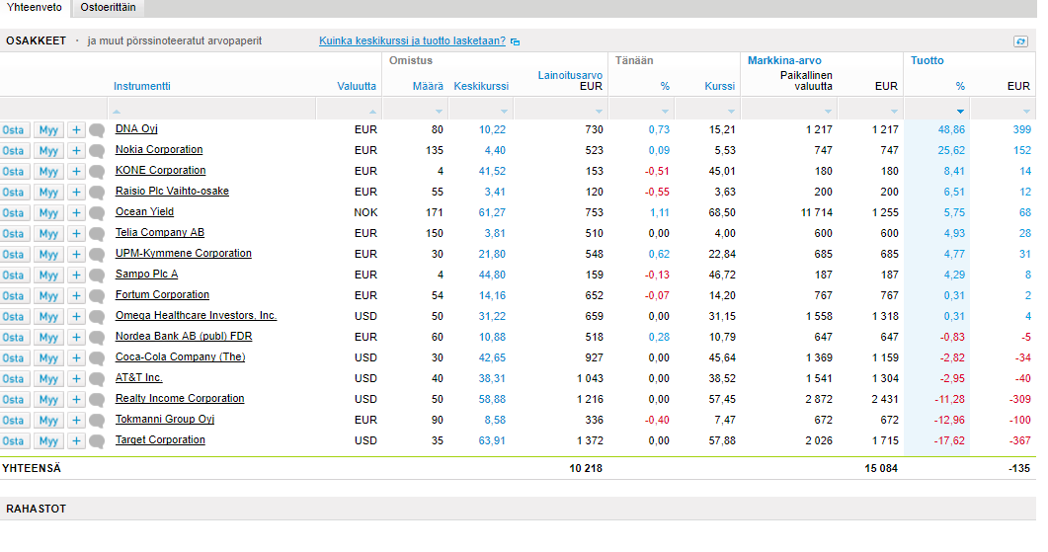Open the KONE Corporation instrument link
The width and height of the screenshot is (1048, 552).
[x=160, y=171]
